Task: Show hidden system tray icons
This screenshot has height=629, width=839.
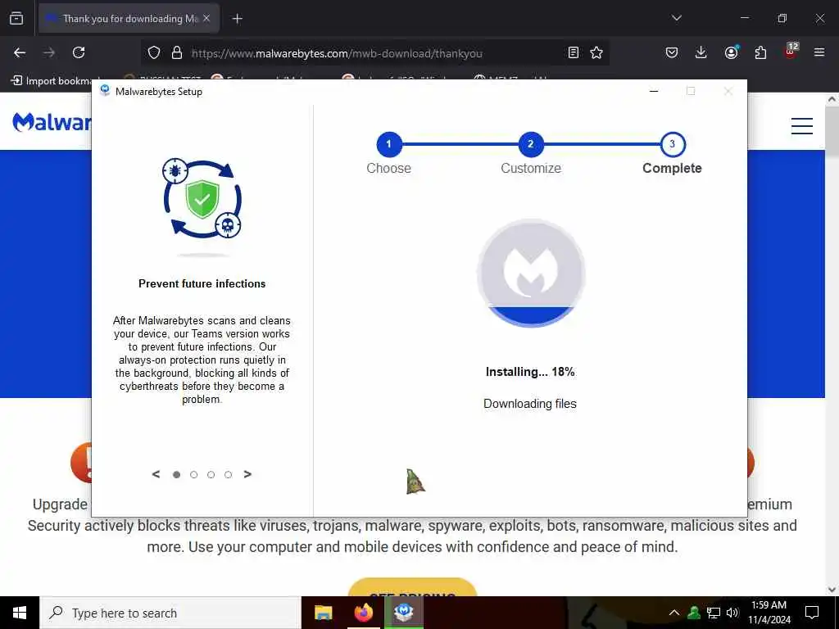Action: click(674, 613)
